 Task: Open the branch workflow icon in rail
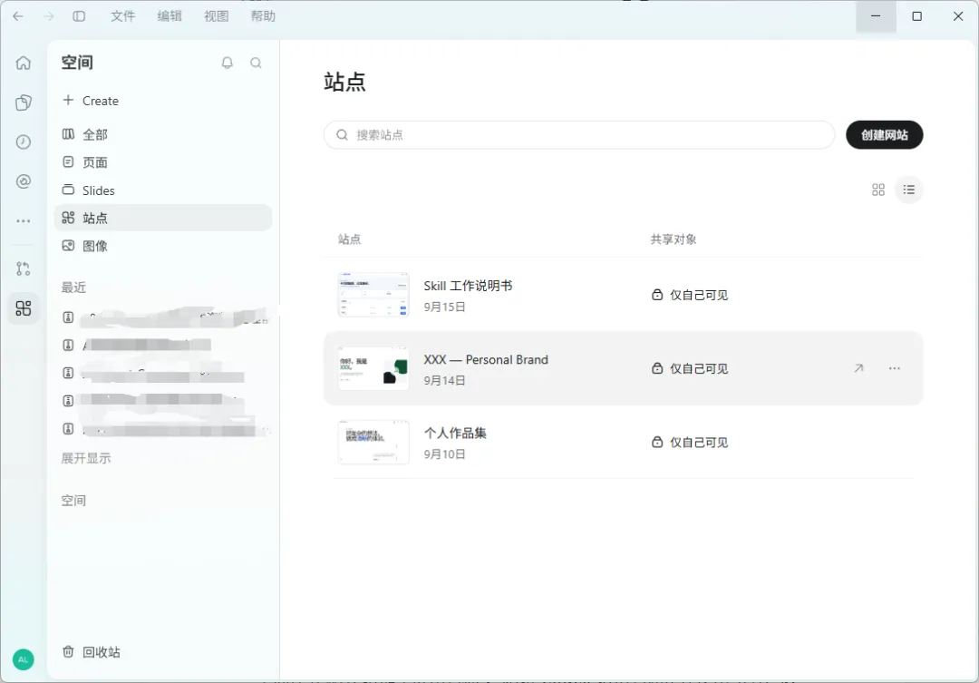(23, 268)
